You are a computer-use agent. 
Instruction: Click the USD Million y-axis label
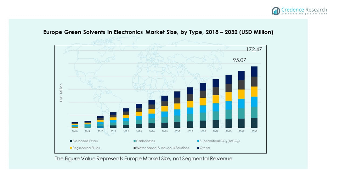click(61, 92)
